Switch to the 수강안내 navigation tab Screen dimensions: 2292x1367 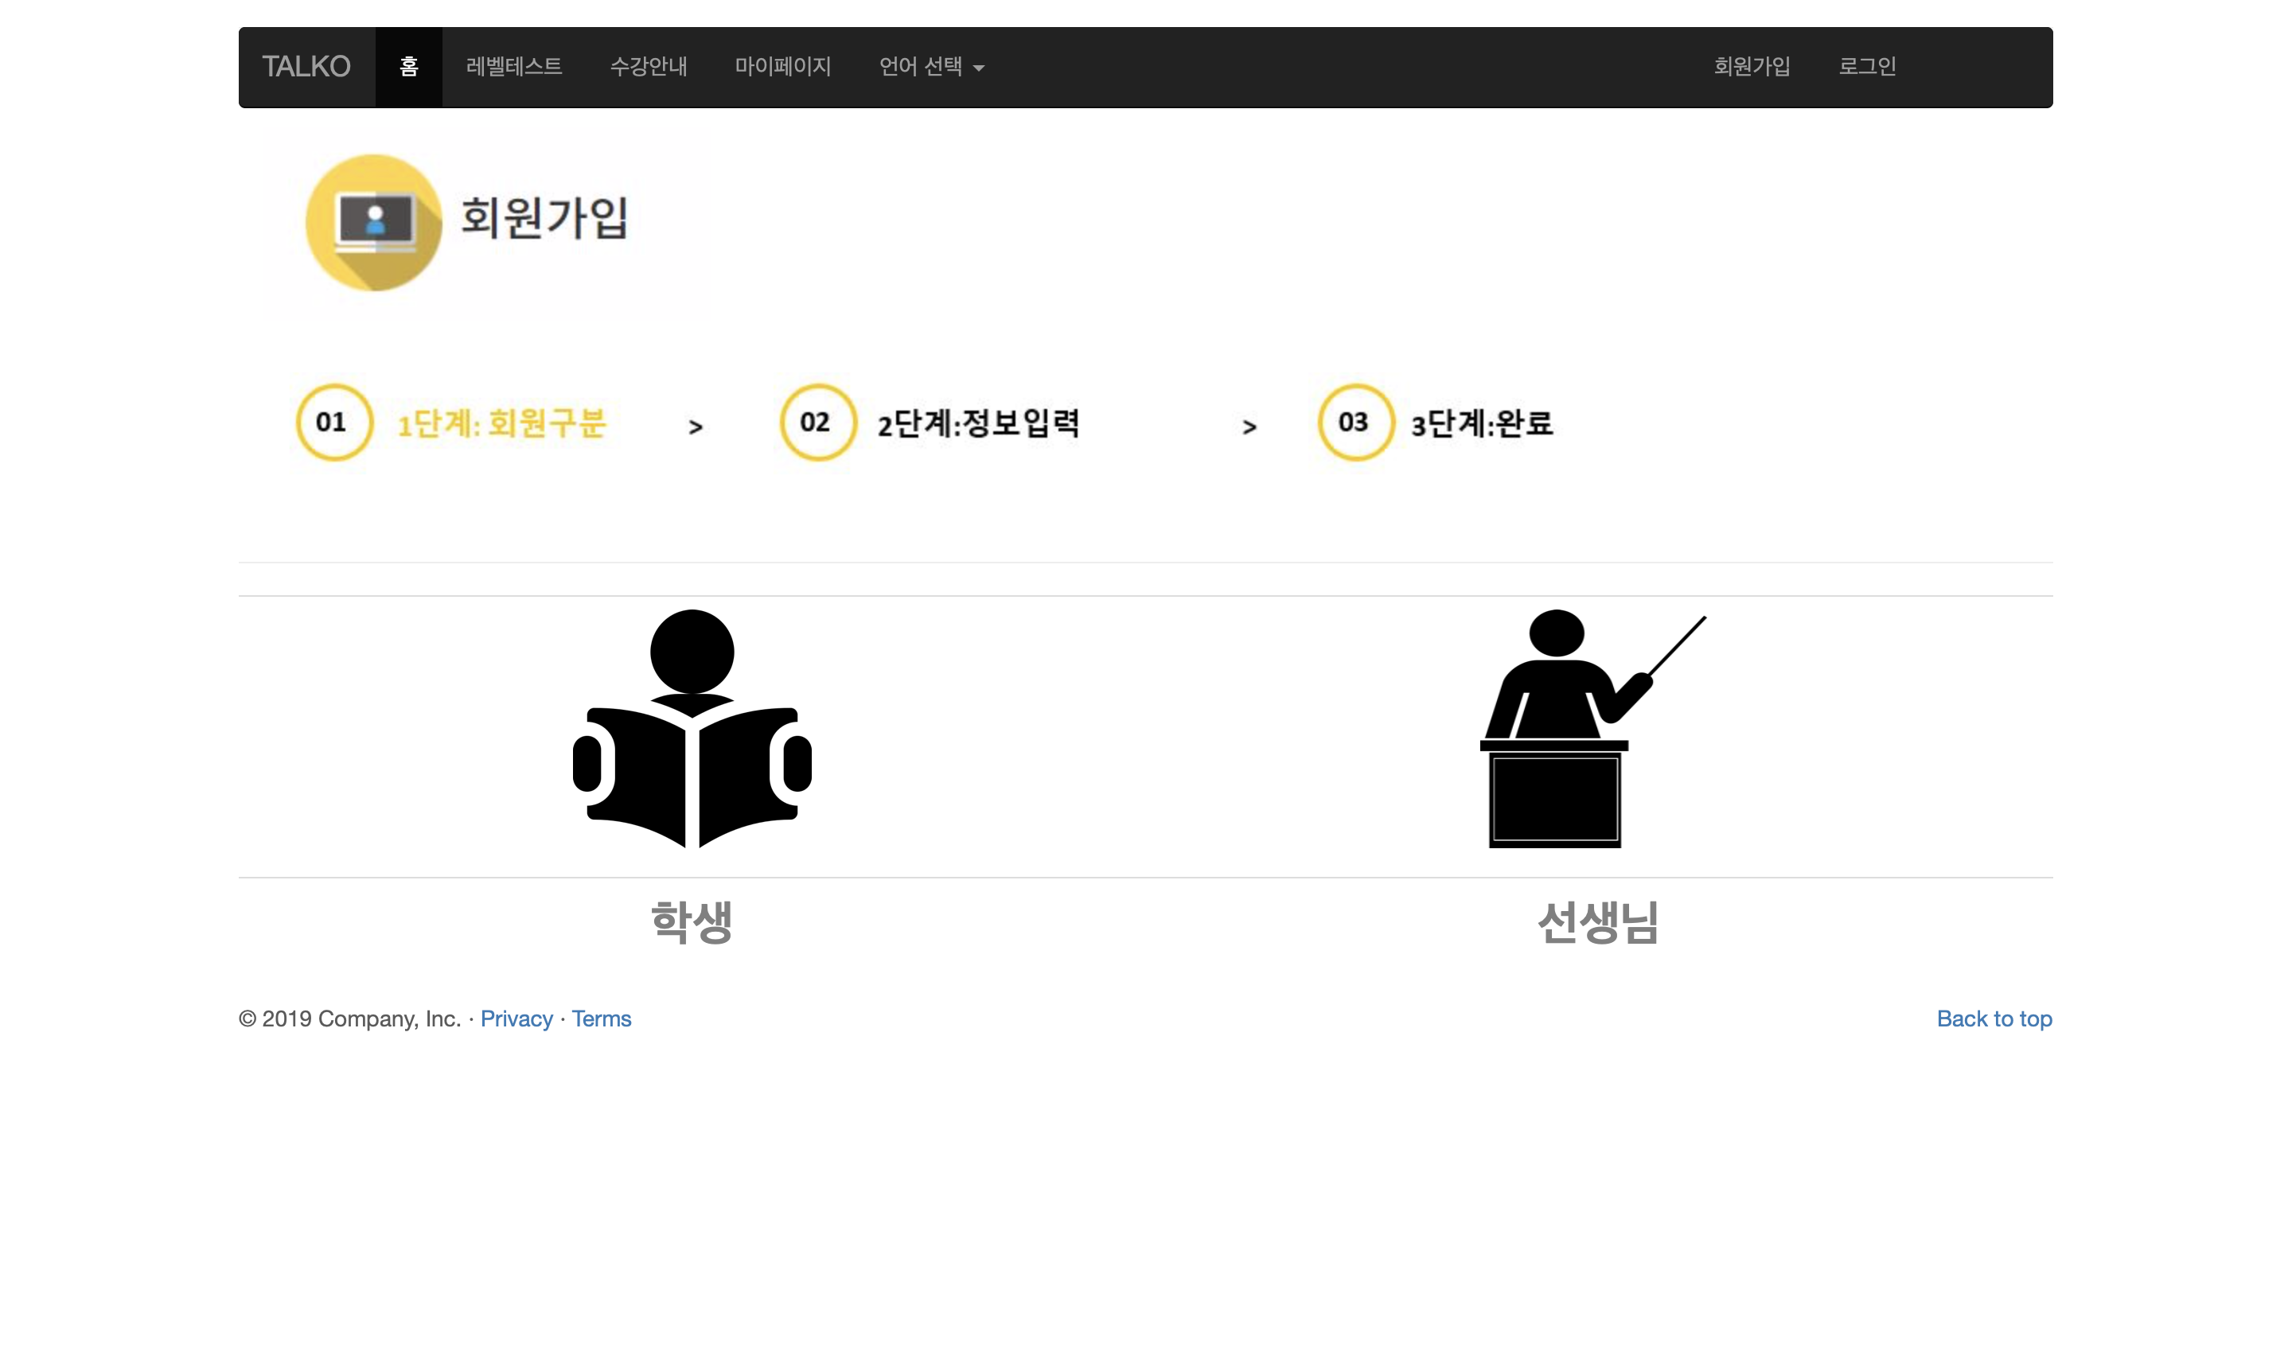[649, 66]
